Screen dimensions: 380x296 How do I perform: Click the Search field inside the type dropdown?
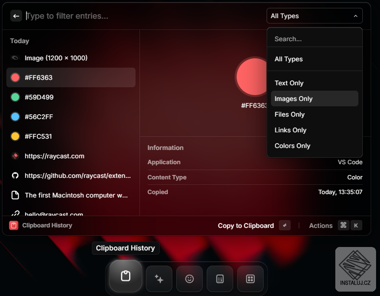[x=314, y=39]
